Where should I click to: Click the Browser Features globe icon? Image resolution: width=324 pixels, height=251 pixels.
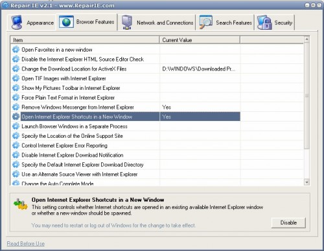pos(66,22)
